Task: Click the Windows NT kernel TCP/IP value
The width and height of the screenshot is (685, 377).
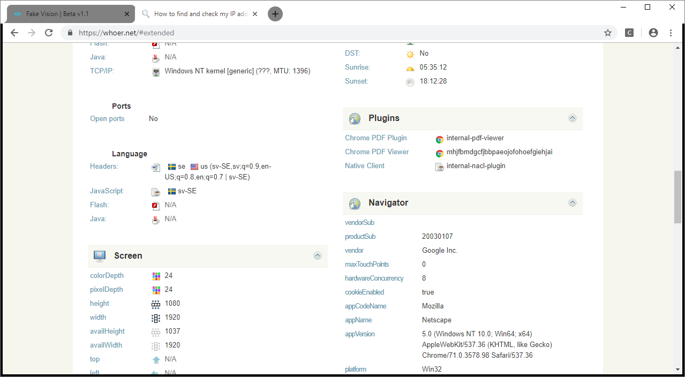Action: pos(237,71)
